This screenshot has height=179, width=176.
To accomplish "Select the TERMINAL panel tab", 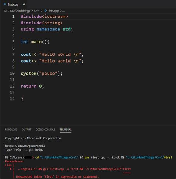I will (x=65, y=129).
